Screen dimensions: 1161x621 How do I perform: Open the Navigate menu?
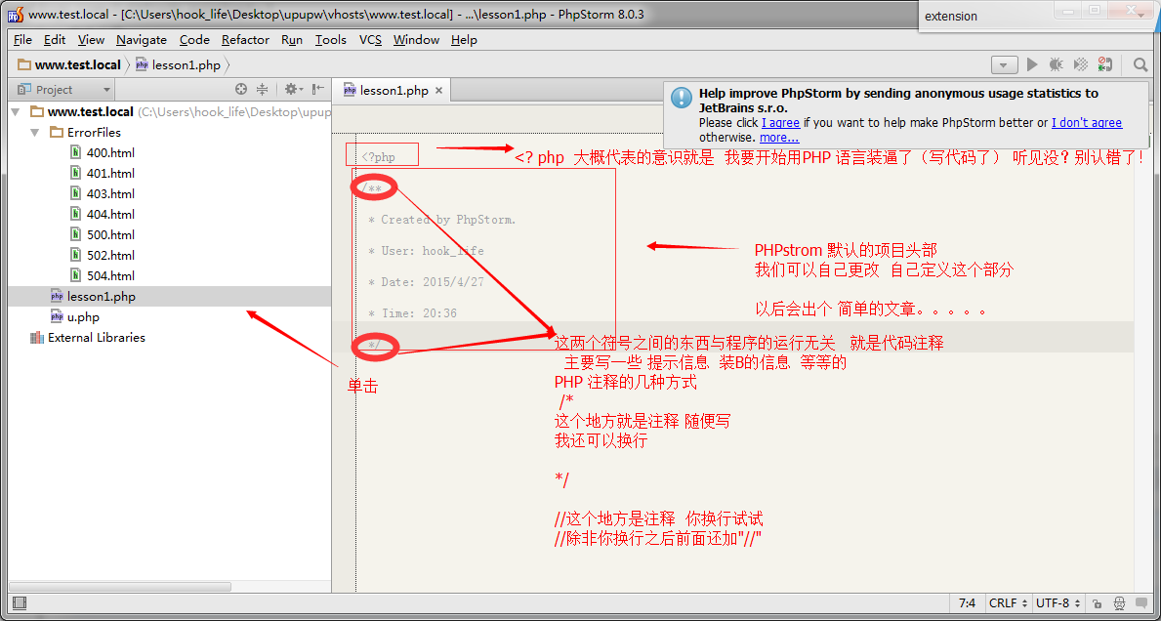click(142, 40)
